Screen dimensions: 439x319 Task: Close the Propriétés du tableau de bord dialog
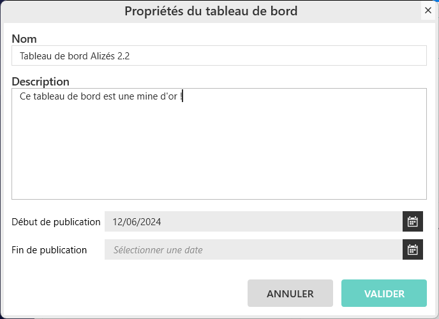pyautogui.click(x=428, y=11)
